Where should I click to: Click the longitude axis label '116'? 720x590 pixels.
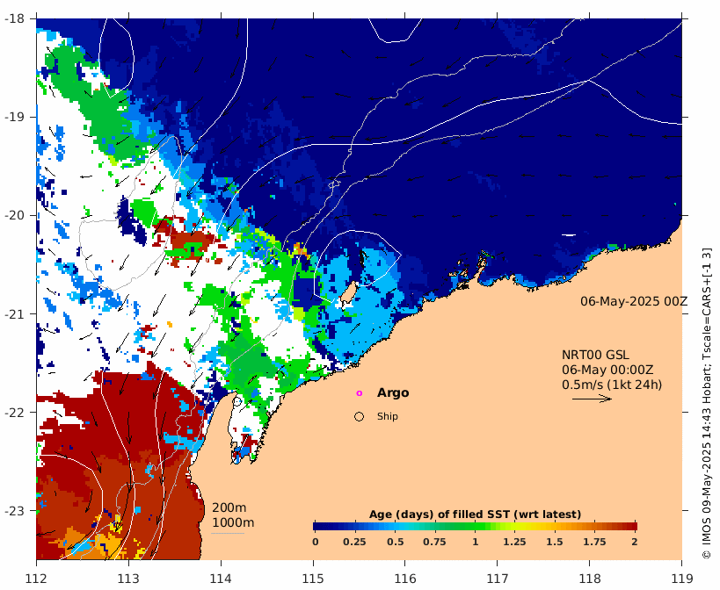click(x=405, y=579)
